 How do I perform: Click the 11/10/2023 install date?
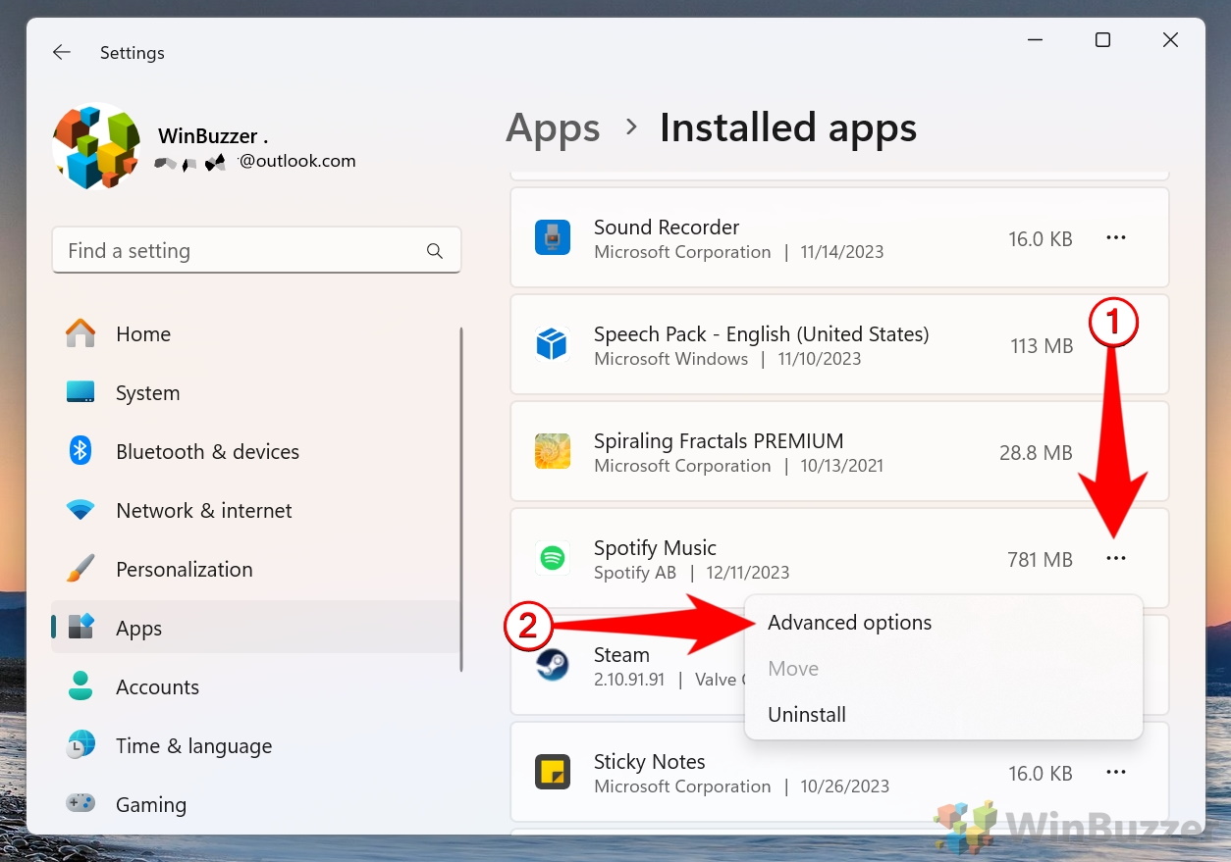820,359
